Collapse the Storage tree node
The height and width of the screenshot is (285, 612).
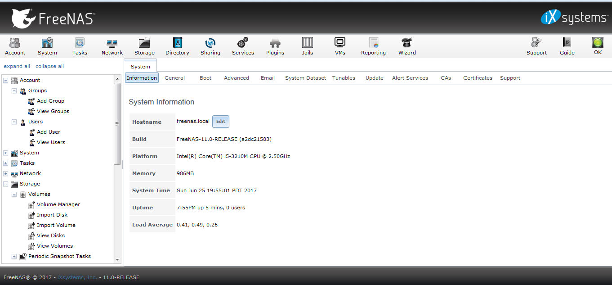[6, 184]
